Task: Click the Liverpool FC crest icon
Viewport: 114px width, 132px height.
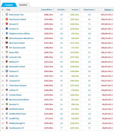Action: [7, 81]
